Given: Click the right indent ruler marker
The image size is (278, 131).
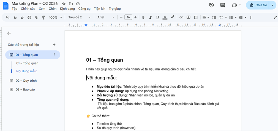Looking at the screenshot, I should click(220, 25).
